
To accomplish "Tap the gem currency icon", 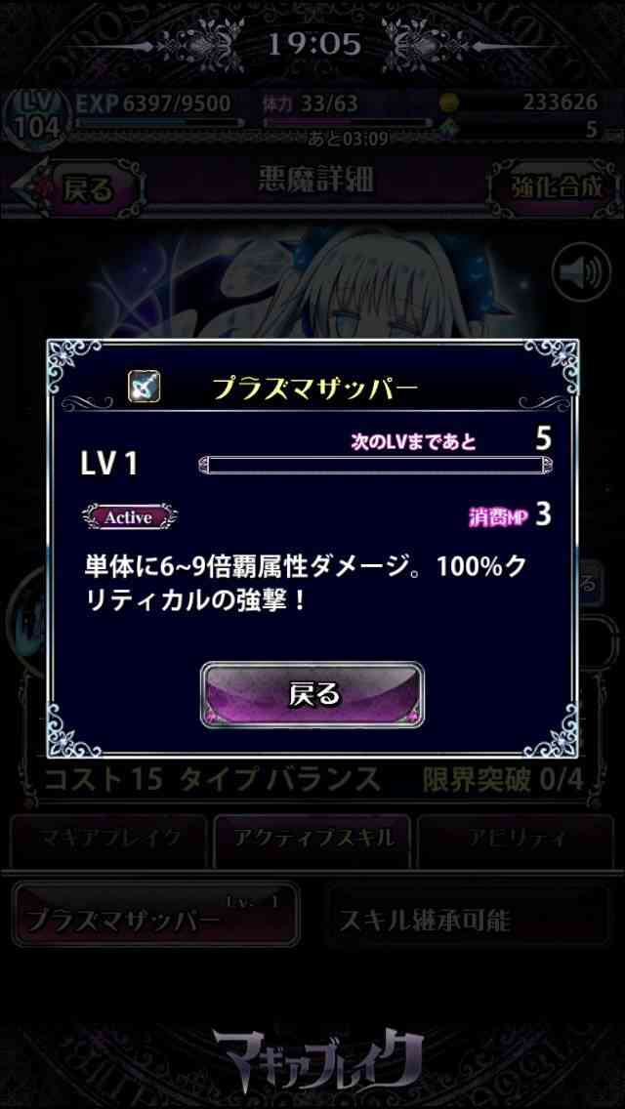I will 449,130.
